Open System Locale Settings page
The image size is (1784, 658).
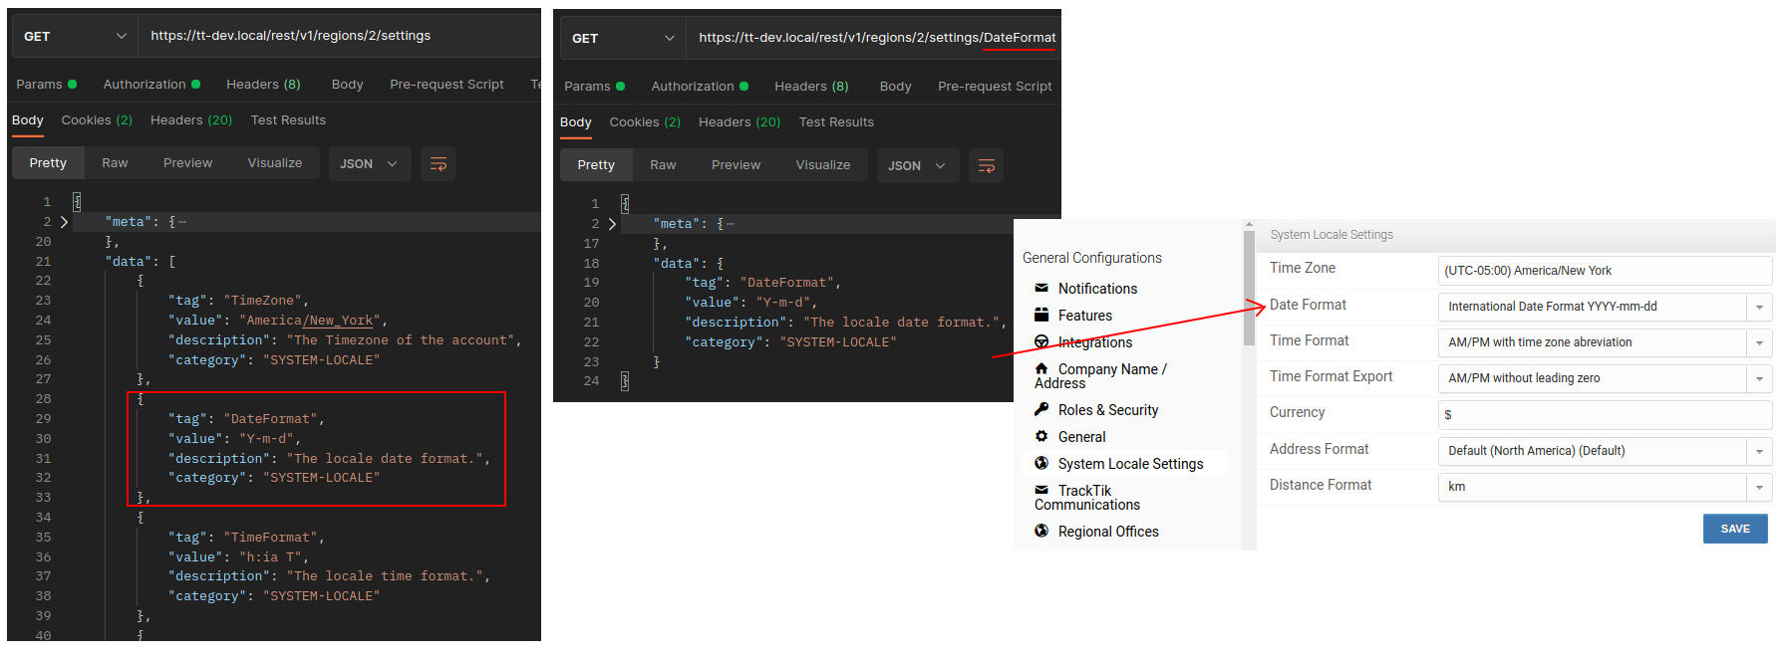1130,464
